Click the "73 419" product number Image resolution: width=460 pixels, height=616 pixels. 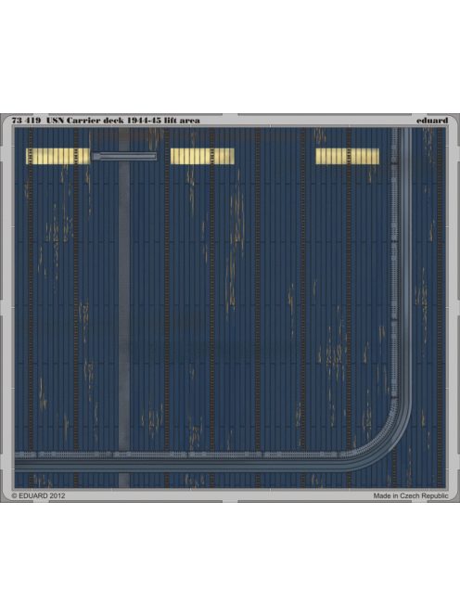26,121
